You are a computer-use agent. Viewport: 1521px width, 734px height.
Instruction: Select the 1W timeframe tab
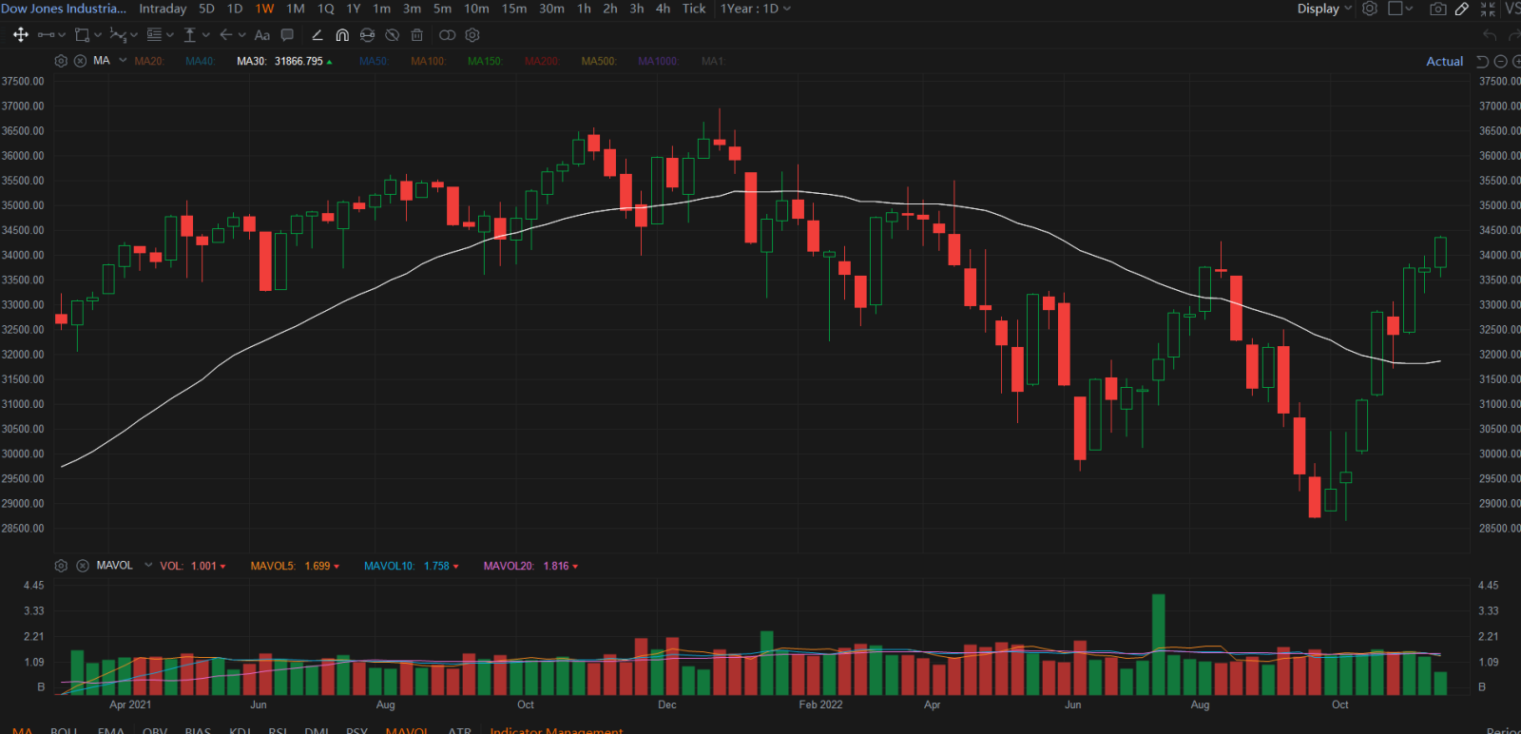[264, 9]
